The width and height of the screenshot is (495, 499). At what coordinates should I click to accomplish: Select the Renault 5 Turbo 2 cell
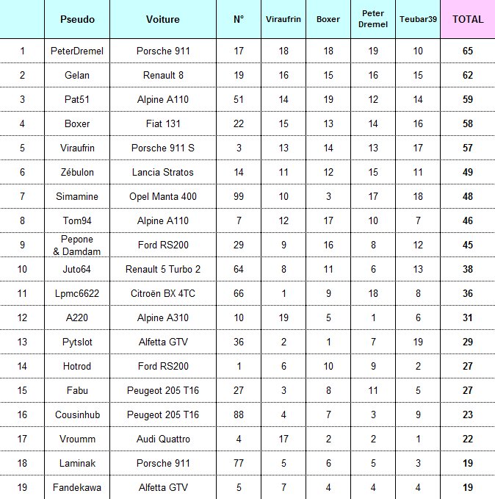pos(163,269)
